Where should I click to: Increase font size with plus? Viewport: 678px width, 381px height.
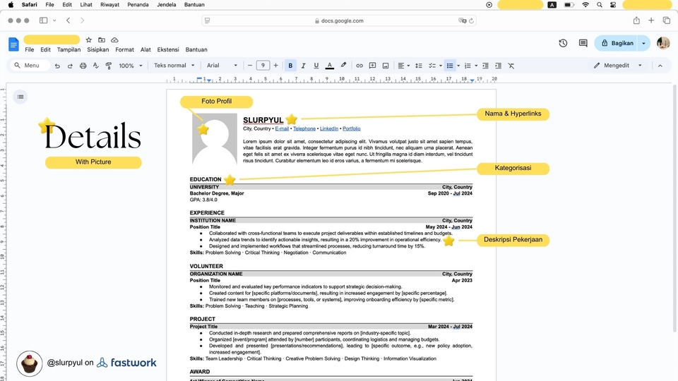click(x=275, y=66)
